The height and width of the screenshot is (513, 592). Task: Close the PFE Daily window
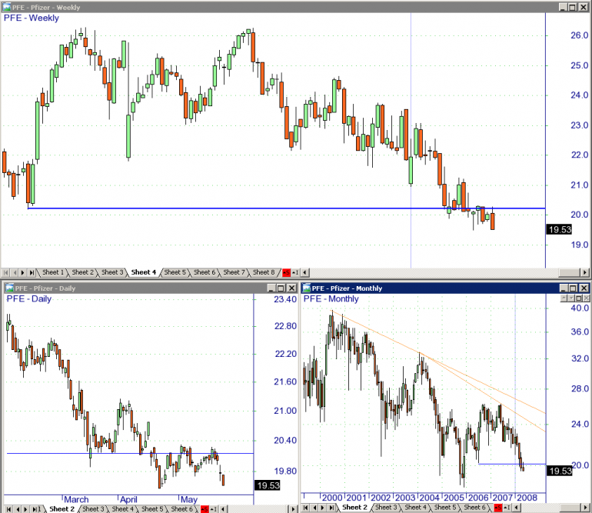pos(292,288)
